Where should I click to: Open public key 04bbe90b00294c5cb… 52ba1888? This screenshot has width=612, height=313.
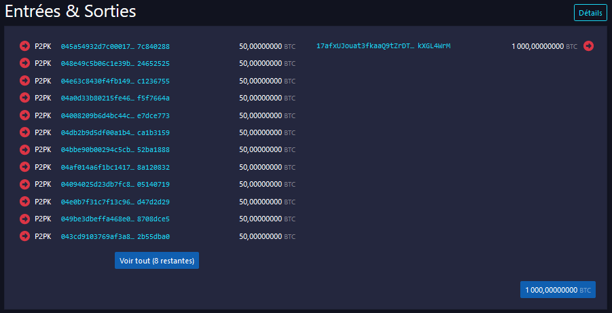[x=115, y=150]
